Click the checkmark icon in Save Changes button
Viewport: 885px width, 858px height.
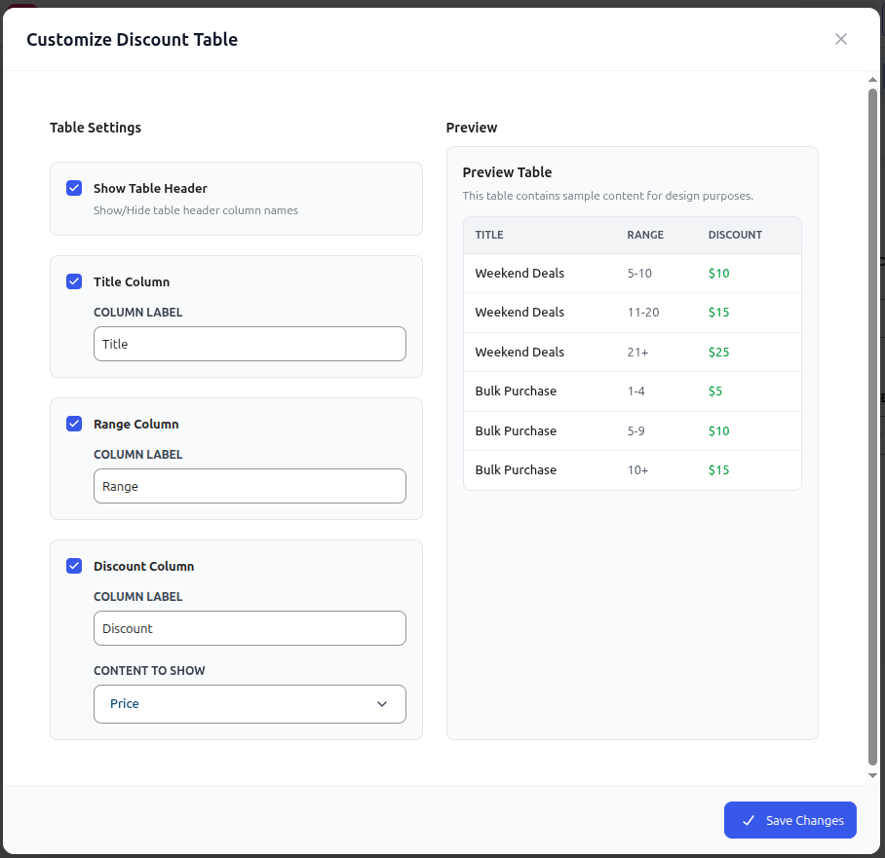click(749, 820)
